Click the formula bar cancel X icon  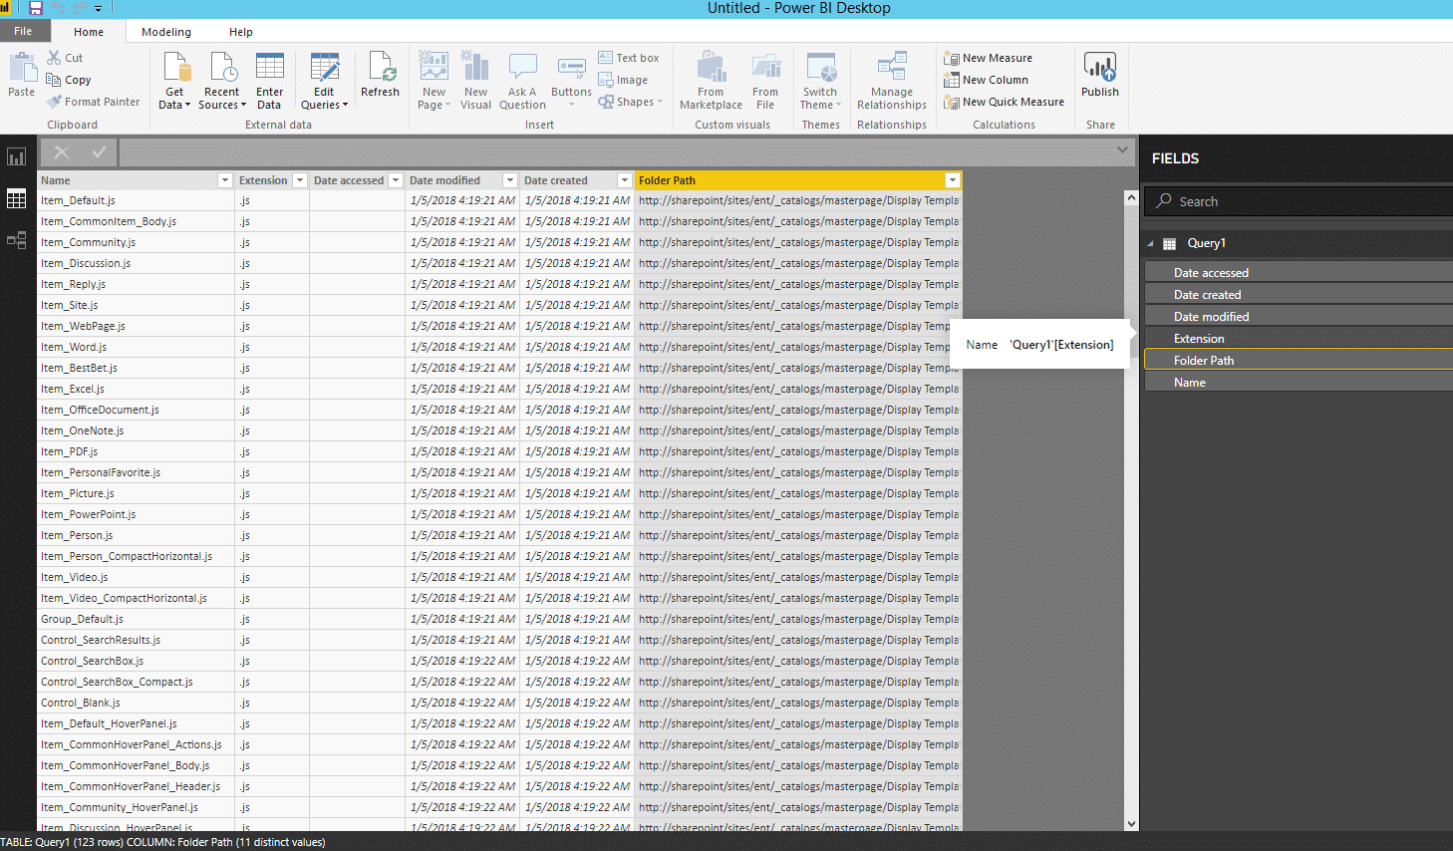(62, 152)
